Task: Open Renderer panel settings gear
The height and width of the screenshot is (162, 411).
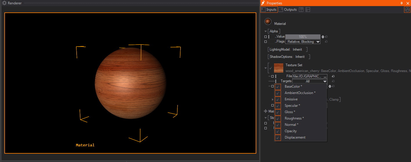Action: 4,3
